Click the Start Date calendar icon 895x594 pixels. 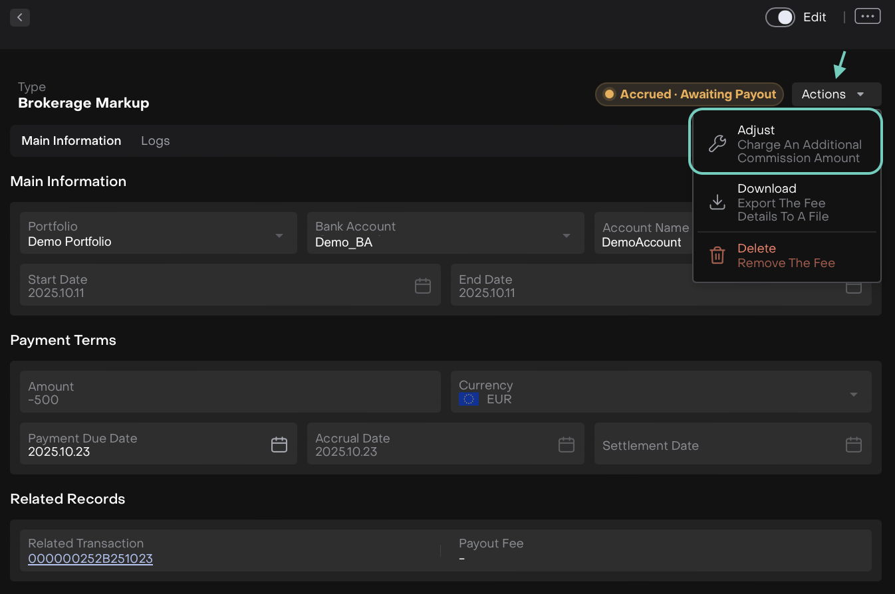[x=423, y=286]
